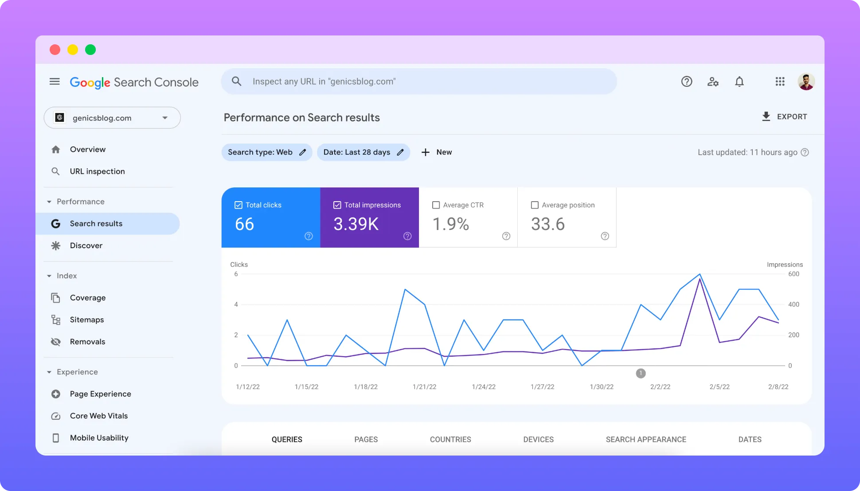Click the Google G icon for Search results

[55, 224]
